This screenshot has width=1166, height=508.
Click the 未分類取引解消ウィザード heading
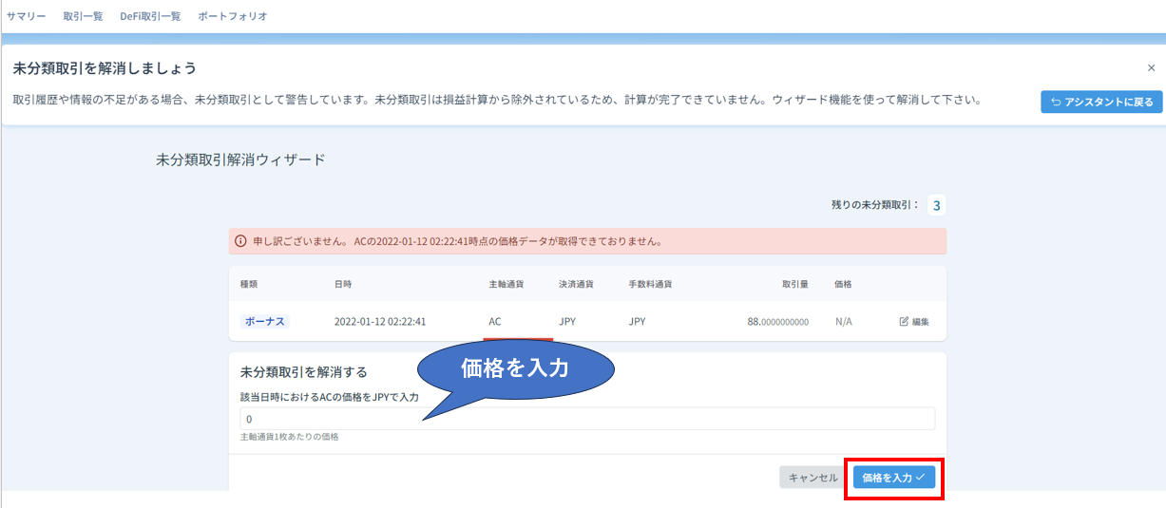point(240,160)
